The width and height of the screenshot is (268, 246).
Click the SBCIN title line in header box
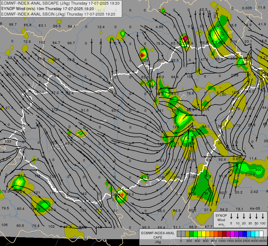pos(58,14)
